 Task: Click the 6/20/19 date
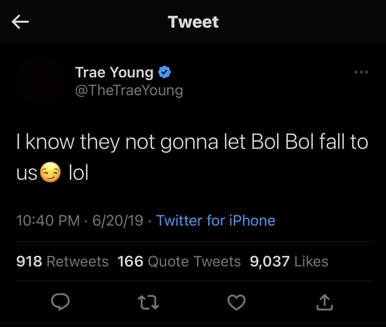click(x=118, y=220)
